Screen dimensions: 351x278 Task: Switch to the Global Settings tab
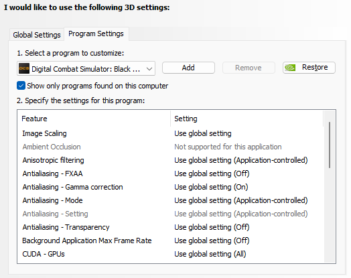(x=37, y=35)
